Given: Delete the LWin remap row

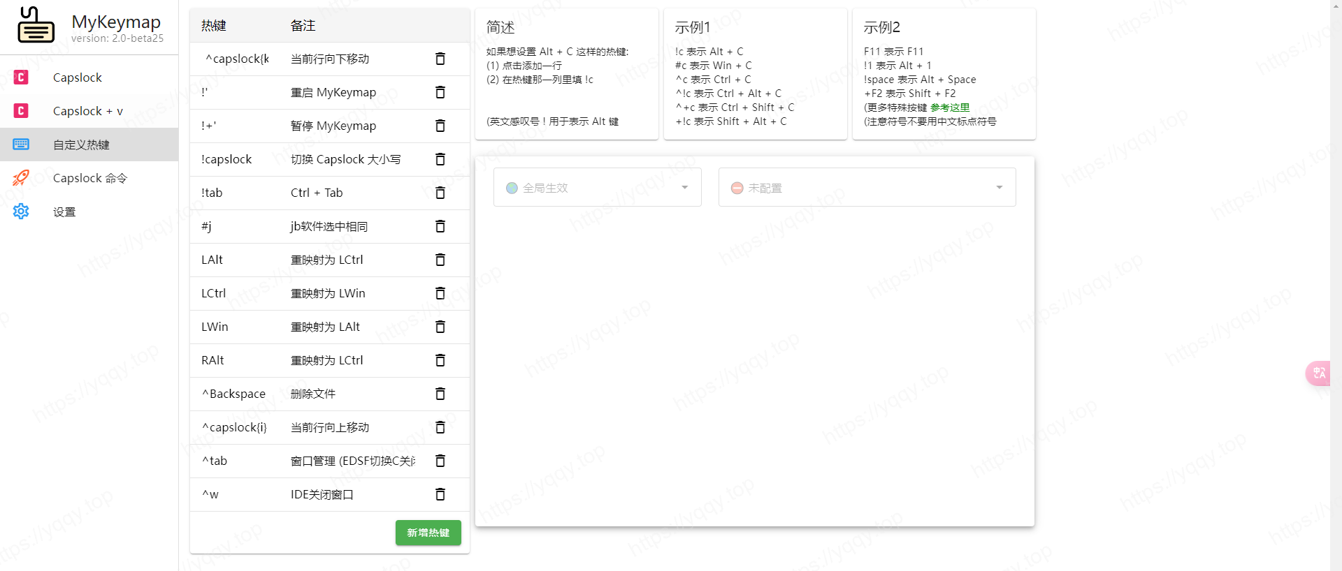Looking at the screenshot, I should pyautogui.click(x=440, y=327).
